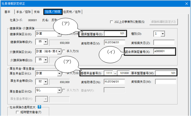Screen dimensions: 191x116
Task: Click the 保険料額を設定(F2) button
Action: 163,22
